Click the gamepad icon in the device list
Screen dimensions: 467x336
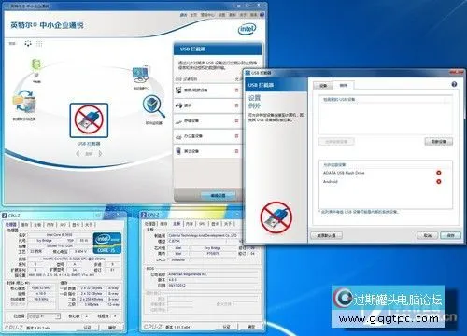[178, 105]
